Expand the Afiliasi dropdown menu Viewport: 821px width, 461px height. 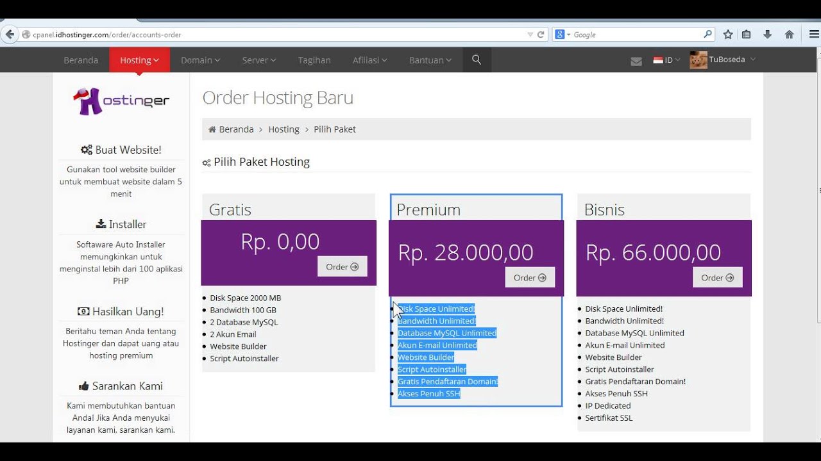click(x=369, y=60)
